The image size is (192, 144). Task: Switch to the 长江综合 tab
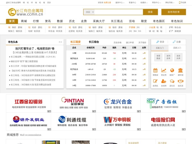coord(94,42)
